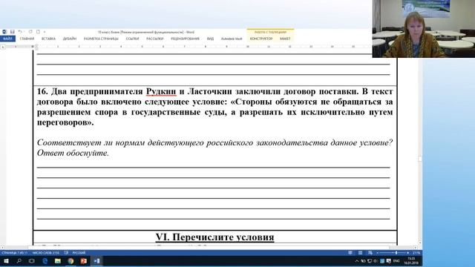
Task: Click the Word application icon in title bar
Action: (4, 32)
